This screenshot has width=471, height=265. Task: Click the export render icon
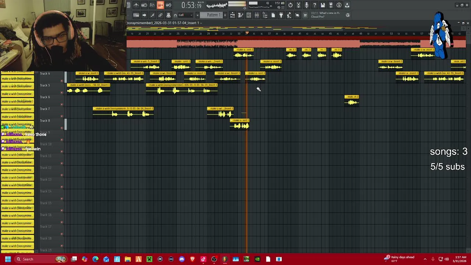click(347, 5)
